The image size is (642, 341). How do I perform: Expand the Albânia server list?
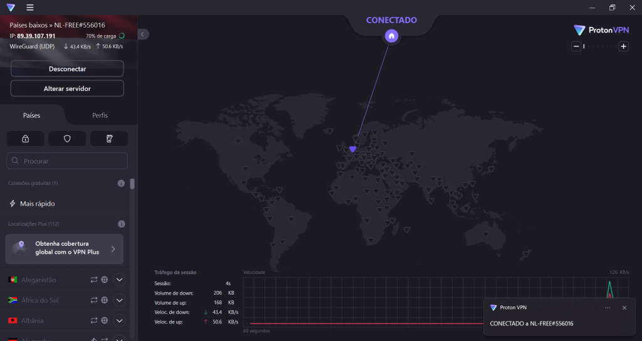119,320
